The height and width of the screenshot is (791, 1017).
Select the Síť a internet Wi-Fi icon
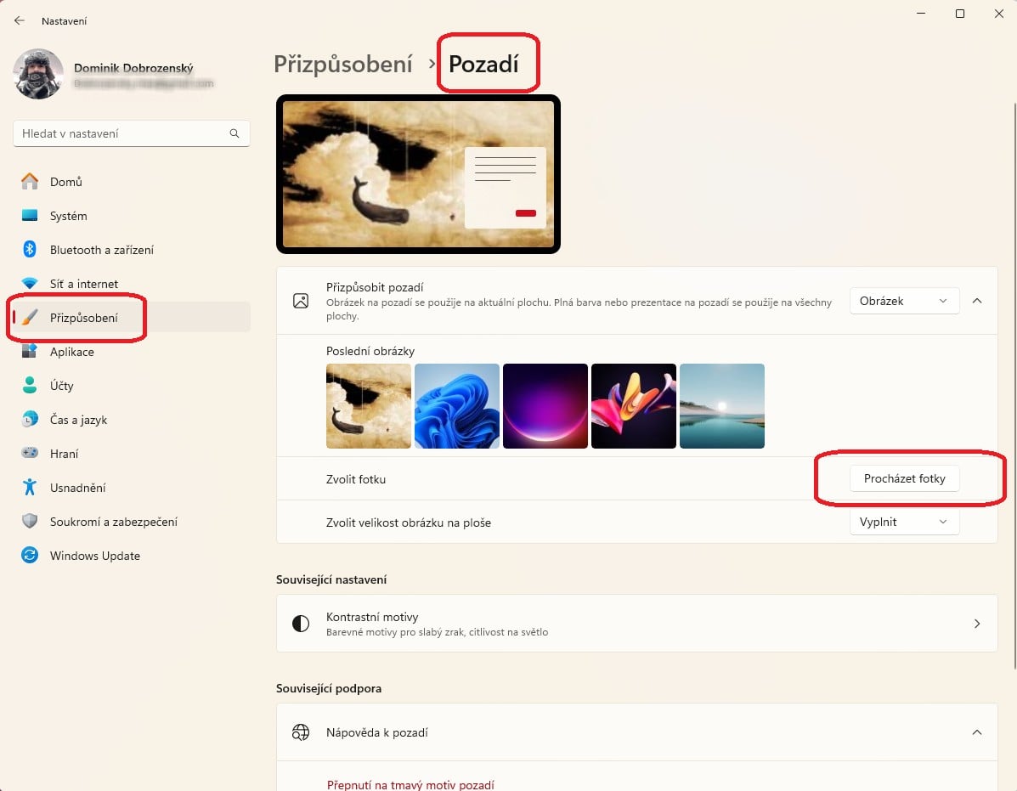(30, 283)
